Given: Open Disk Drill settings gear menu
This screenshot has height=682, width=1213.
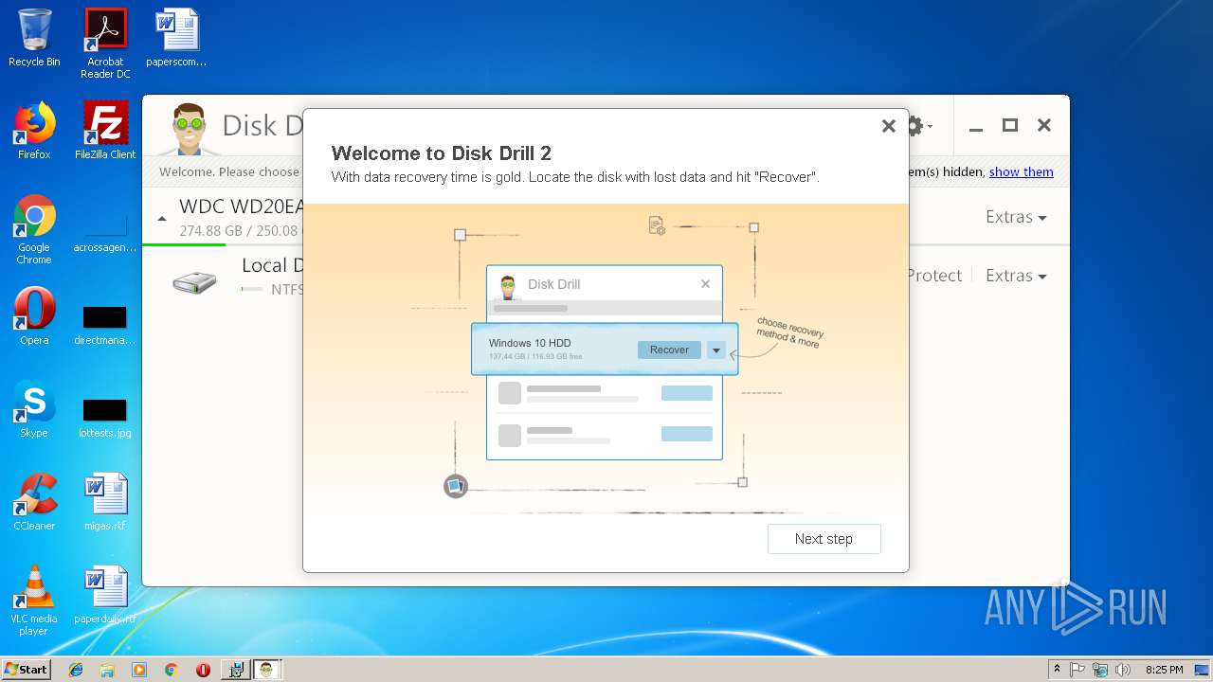Looking at the screenshot, I should point(917,126).
